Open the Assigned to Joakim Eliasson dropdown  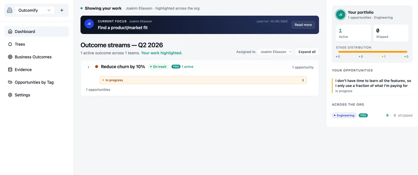(x=275, y=52)
